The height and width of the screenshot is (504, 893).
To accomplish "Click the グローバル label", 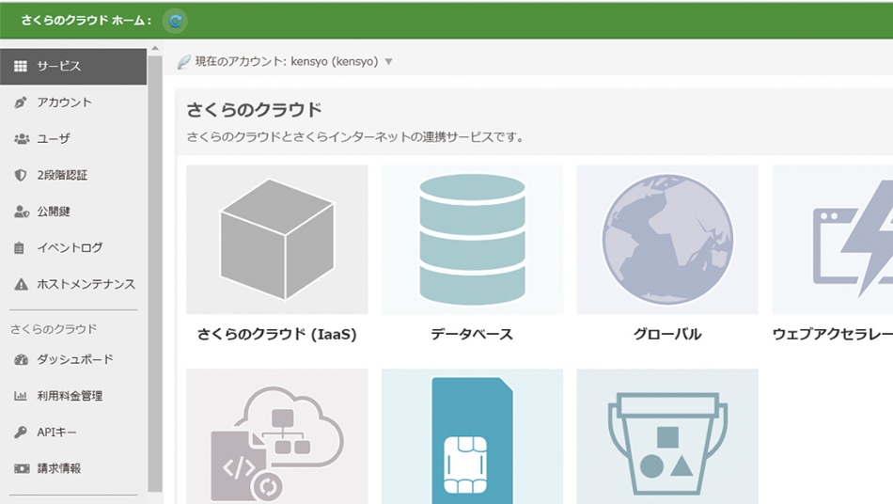I will tap(667, 335).
